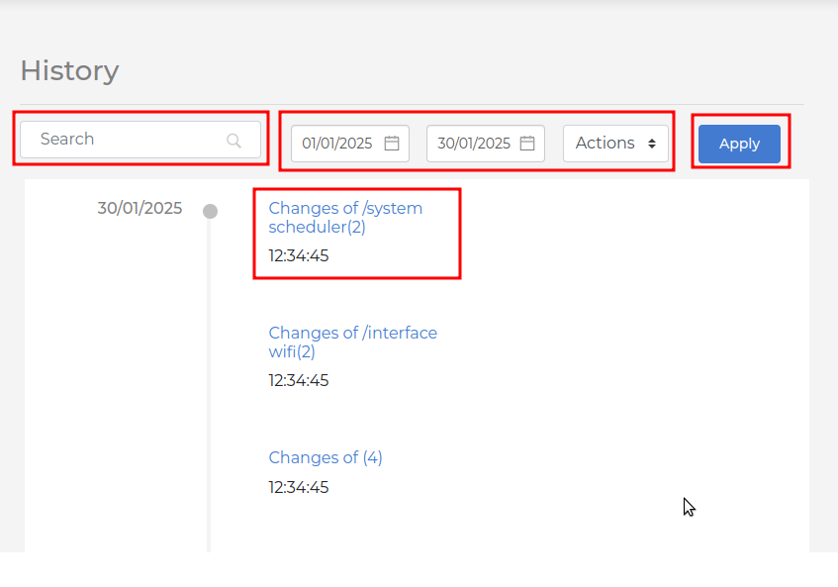Viewport: 838px width, 587px height.
Task: Click the magnifier icon in Search box
Action: [x=233, y=141]
